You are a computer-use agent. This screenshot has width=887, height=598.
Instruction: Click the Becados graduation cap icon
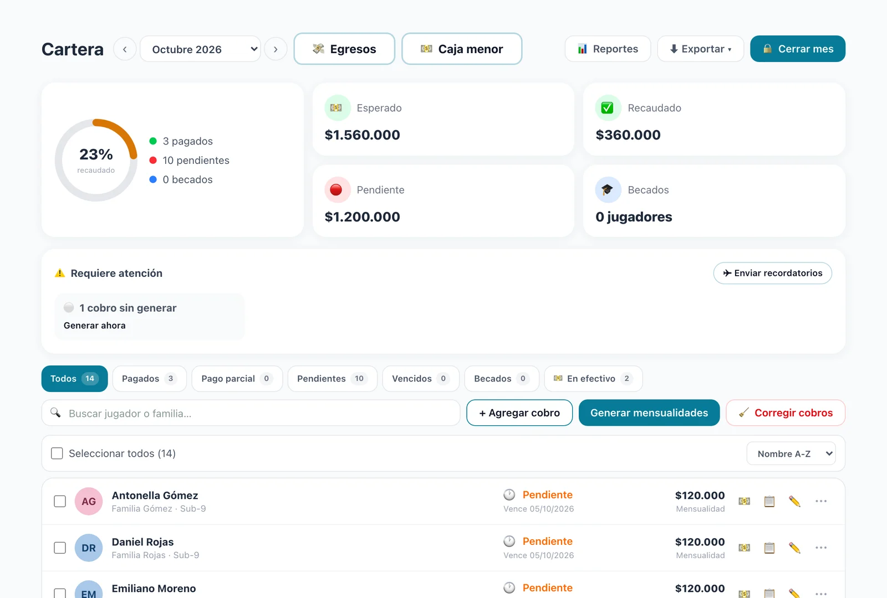pyautogui.click(x=608, y=190)
